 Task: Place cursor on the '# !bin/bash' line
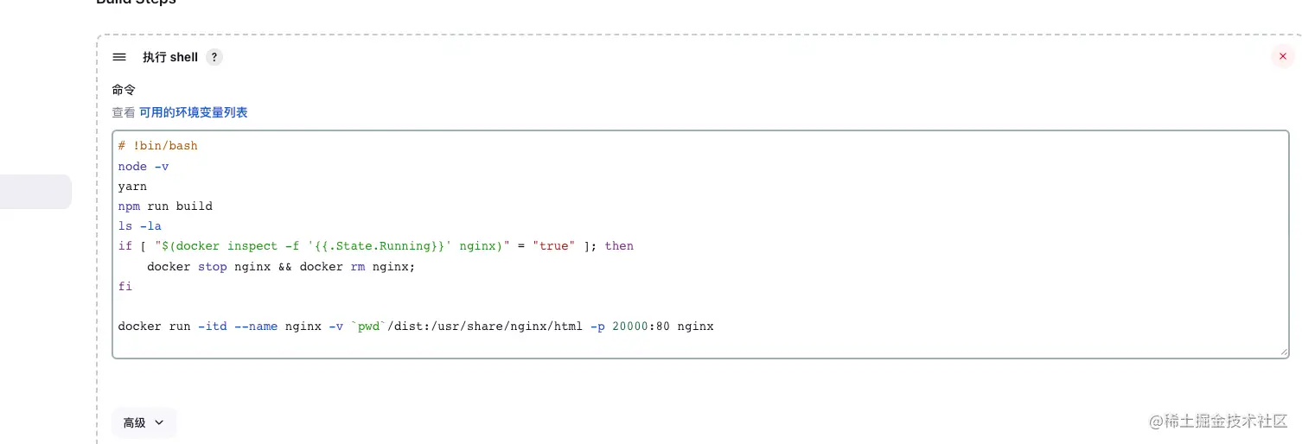(x=158, y=145)
